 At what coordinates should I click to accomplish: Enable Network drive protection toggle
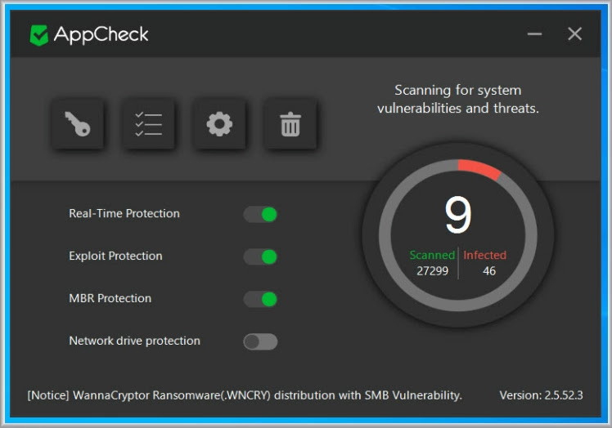260,342
